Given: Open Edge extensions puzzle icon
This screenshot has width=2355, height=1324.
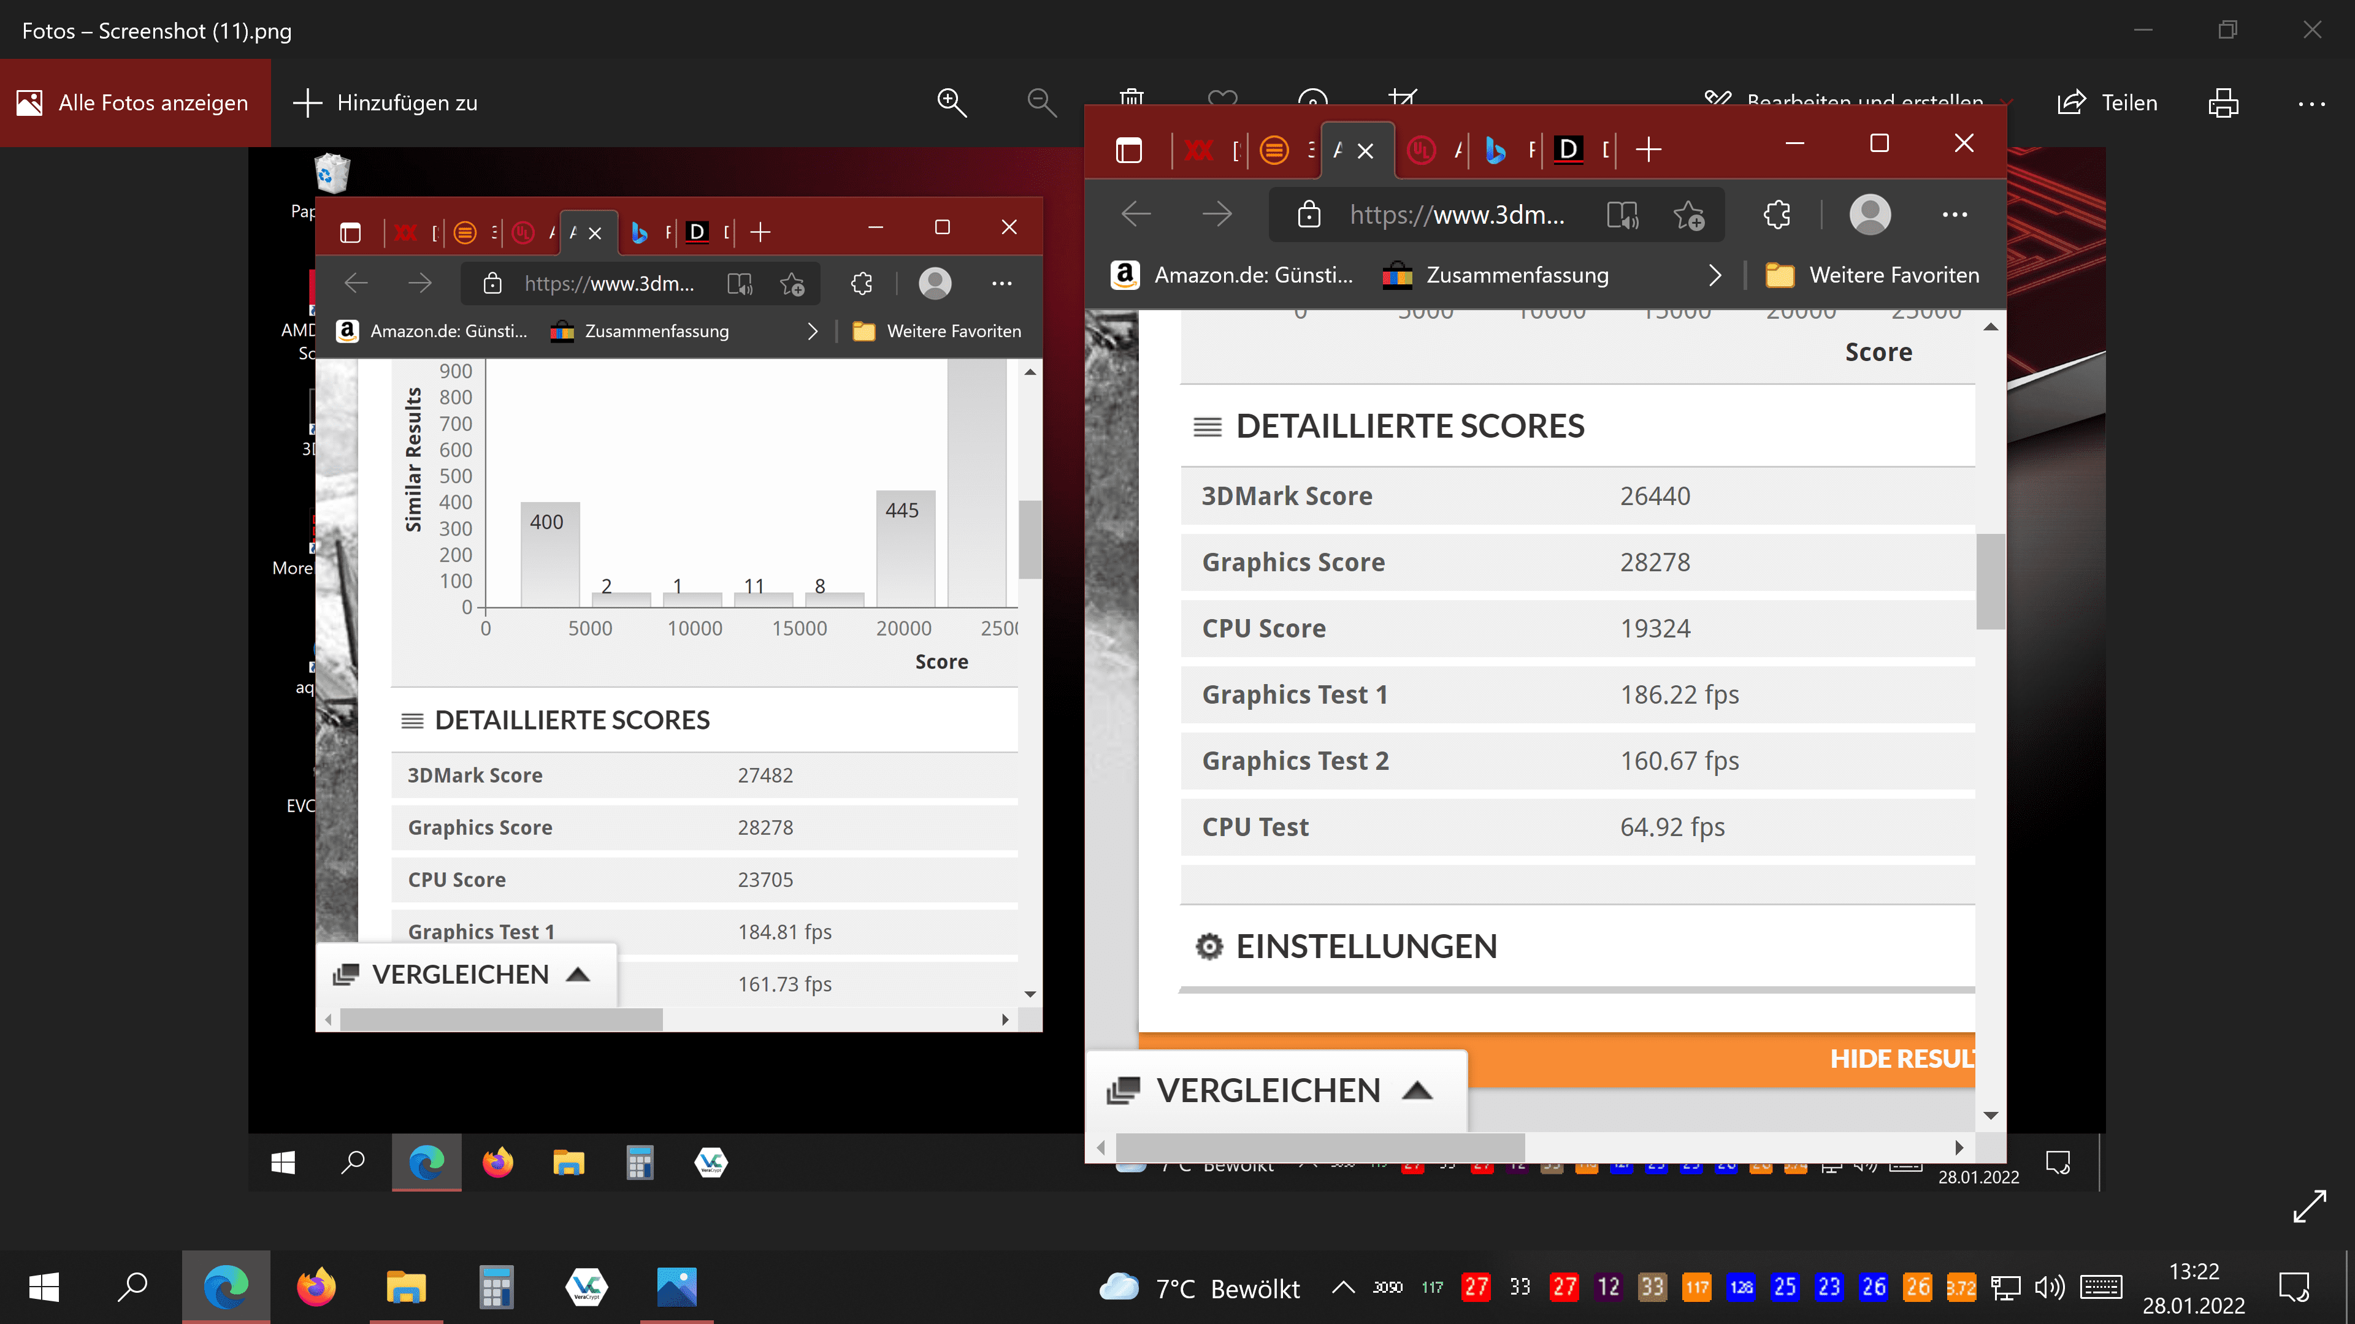Looking at the screenshot, I should click(x=1776, y=215).
